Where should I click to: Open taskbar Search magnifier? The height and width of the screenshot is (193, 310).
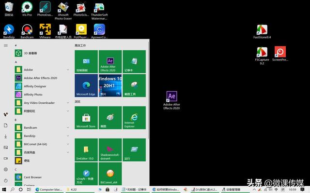click(13, 190)
